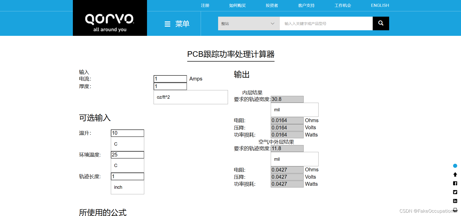
Task: Share page via Twitter icon
Action: (455, 192)
